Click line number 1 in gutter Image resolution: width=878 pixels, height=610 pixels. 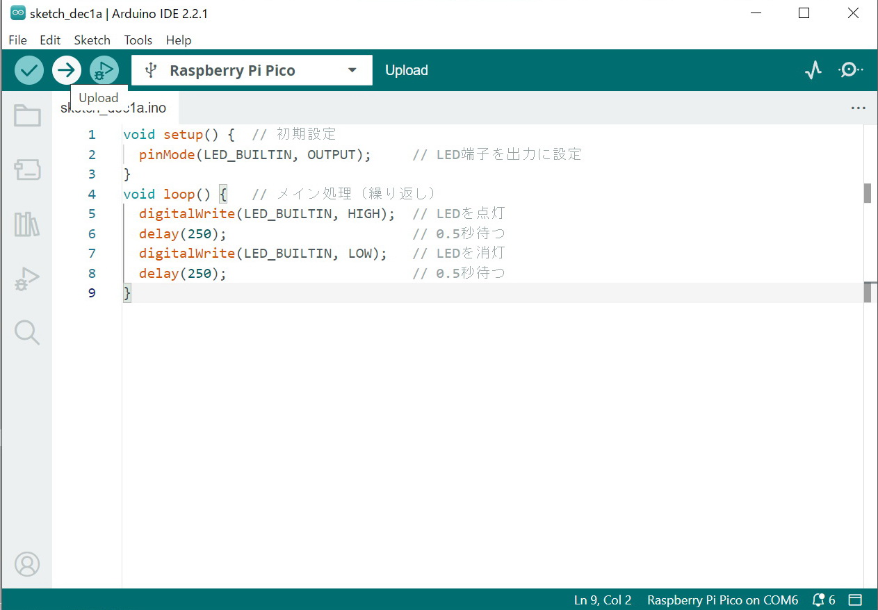point(92,135)
